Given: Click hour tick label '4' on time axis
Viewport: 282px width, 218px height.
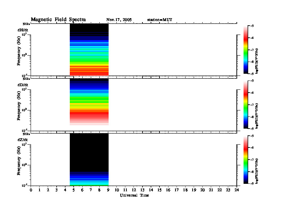Looking at the screenshot, I should pyautogui.click(x=65, y=190).
